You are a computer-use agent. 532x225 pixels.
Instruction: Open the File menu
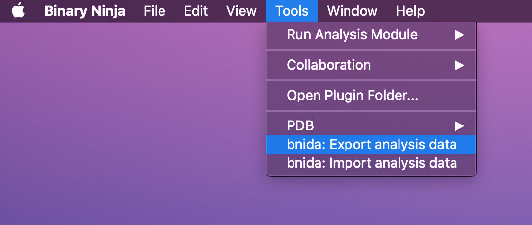(x=155, y=11)
